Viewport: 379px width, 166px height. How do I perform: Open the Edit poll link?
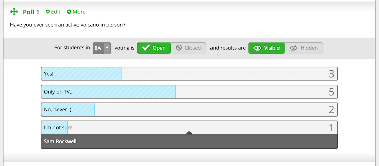[x=53, y=12]
